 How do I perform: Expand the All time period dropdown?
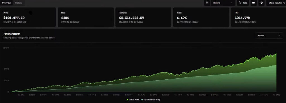223,3
